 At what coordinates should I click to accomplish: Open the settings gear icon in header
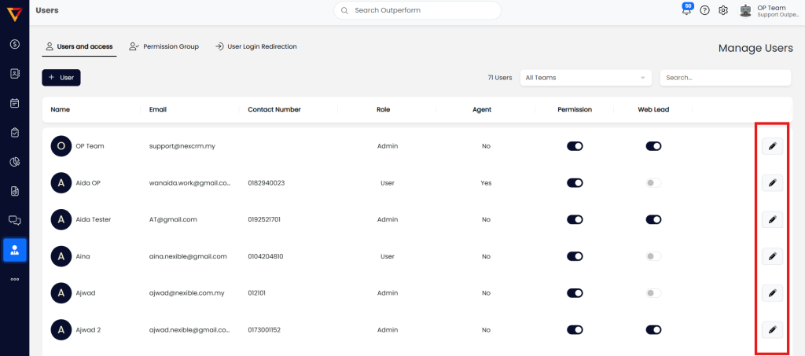coord(723,10)
